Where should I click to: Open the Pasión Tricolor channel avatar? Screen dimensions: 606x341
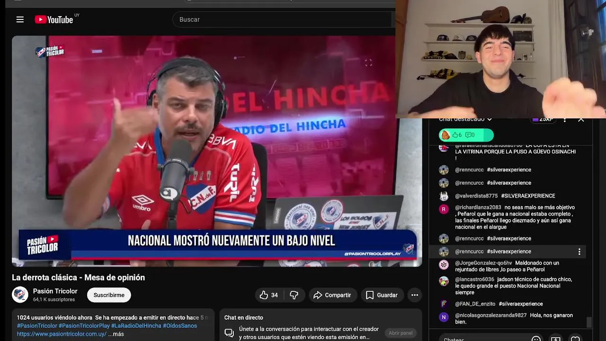20,295
